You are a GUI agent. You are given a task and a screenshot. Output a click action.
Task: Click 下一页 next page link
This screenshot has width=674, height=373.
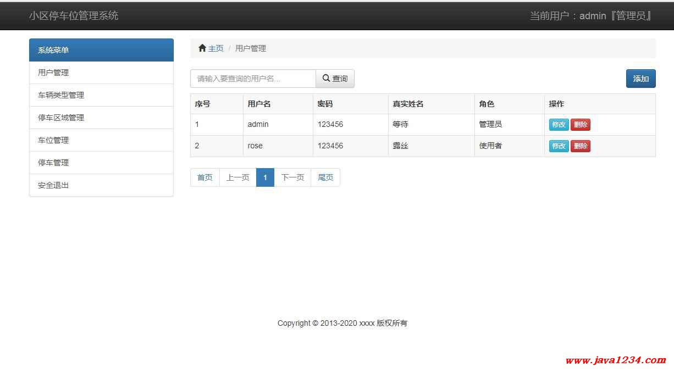coord(292,177)
